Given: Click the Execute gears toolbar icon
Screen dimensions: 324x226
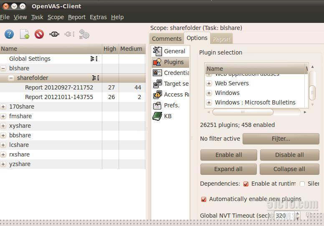Looking at the screenshot, I should [84, 34].
